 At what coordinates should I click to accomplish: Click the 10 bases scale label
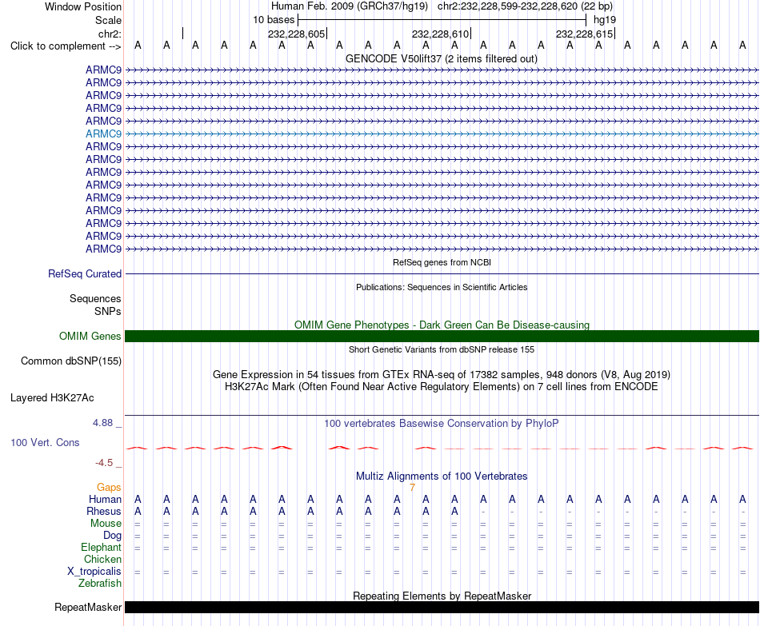point(274,20)
